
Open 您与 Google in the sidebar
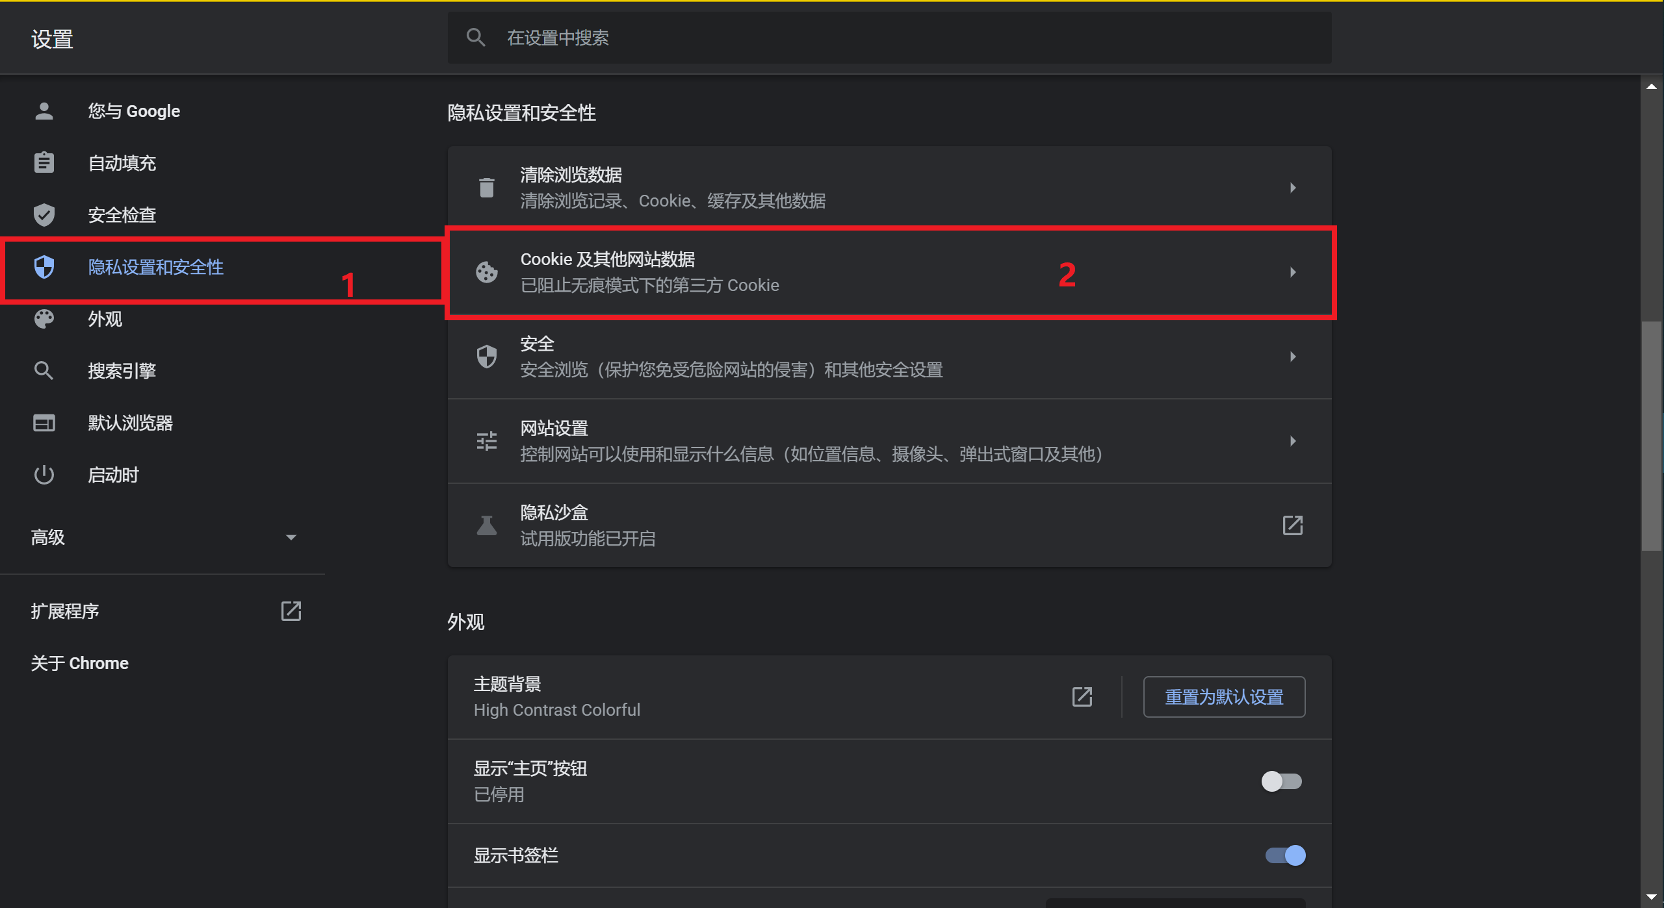click(x=134, y=111)
